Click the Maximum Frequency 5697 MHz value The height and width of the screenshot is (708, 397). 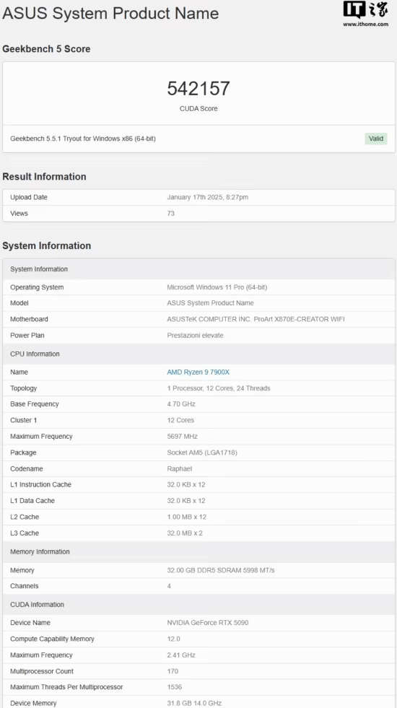pos(182,437)
